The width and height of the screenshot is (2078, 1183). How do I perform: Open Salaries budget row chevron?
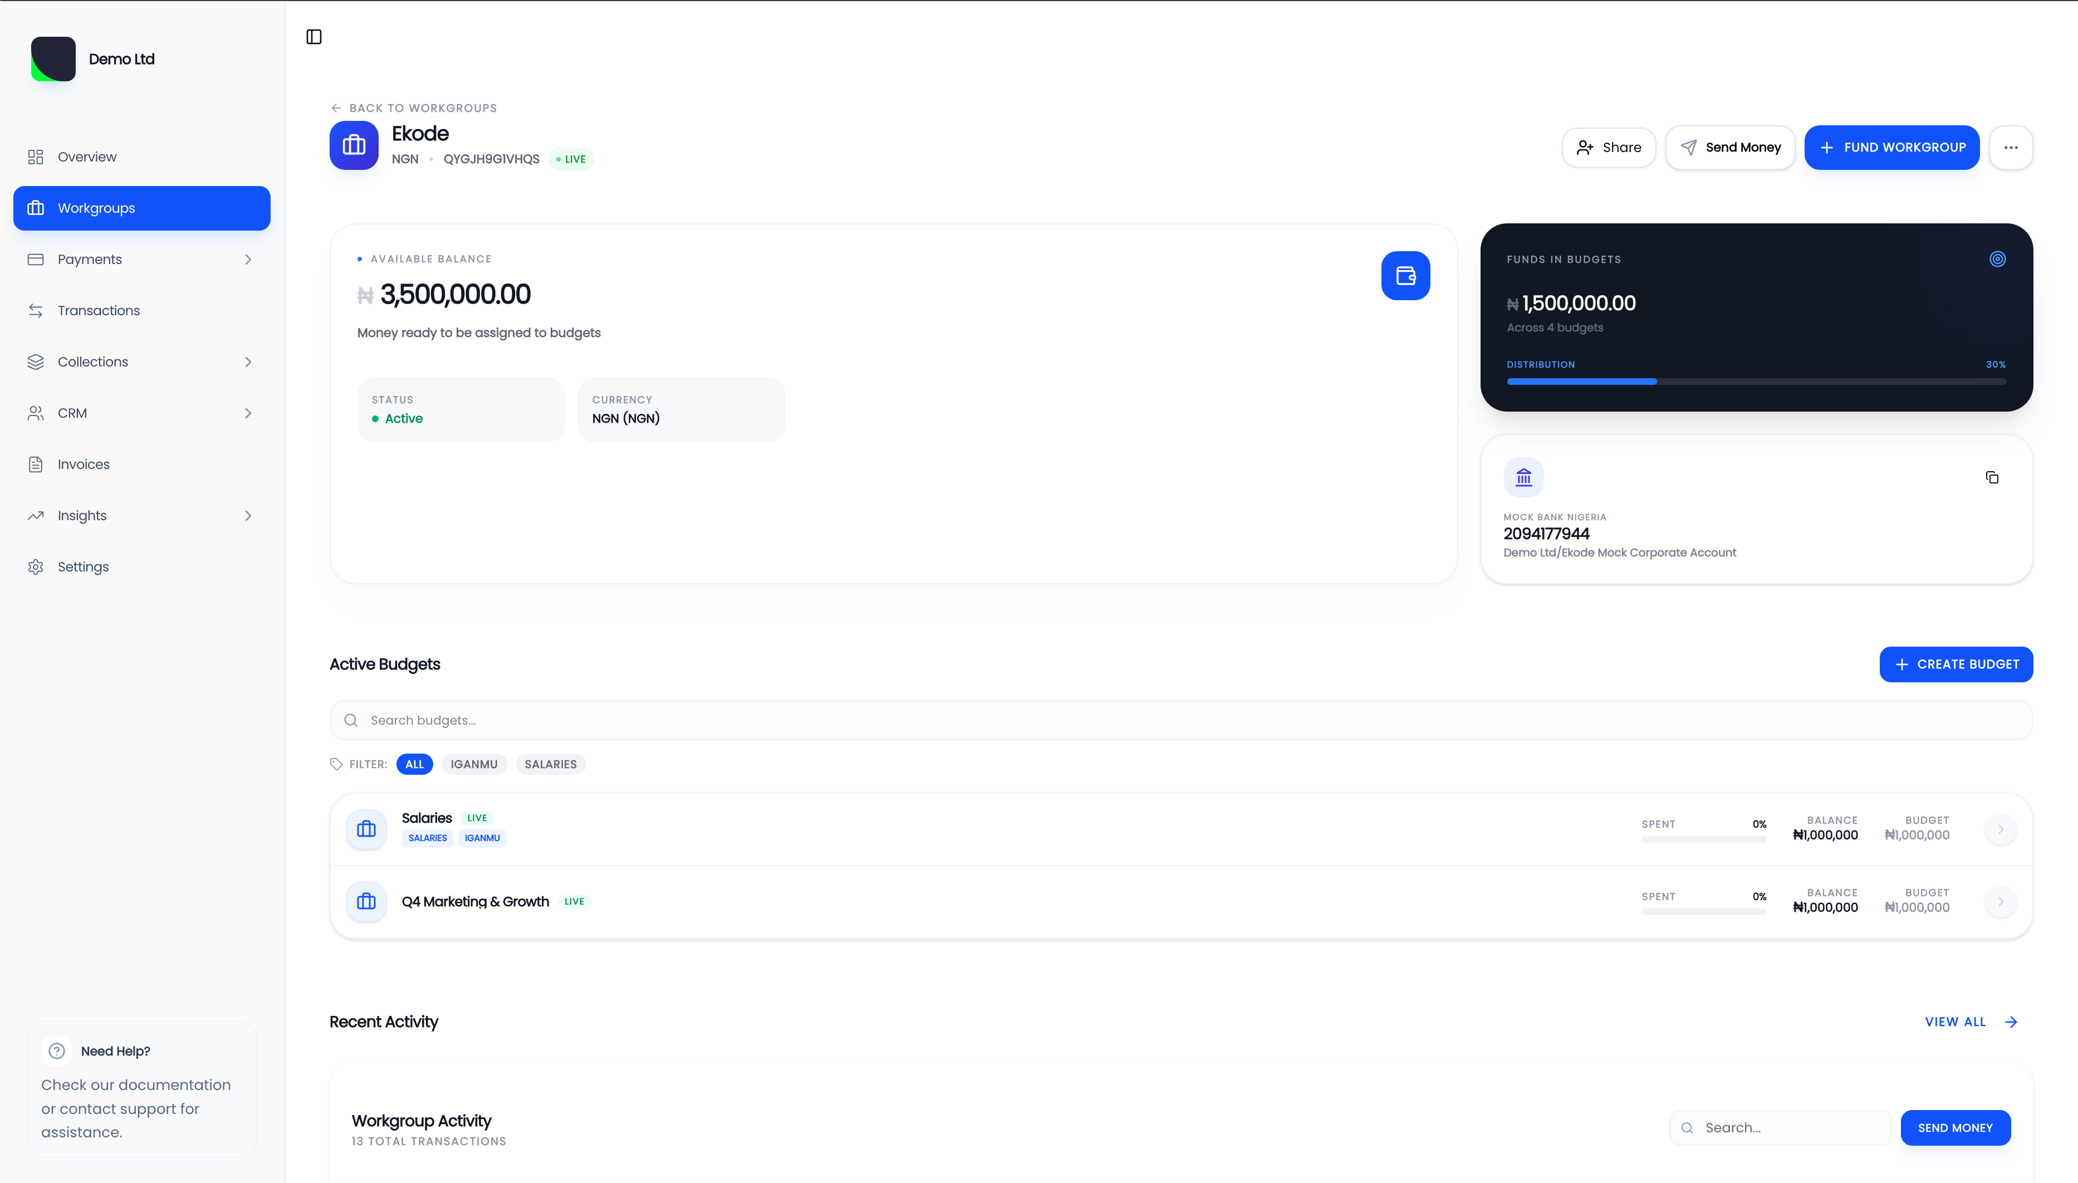tap(2000, 829)
